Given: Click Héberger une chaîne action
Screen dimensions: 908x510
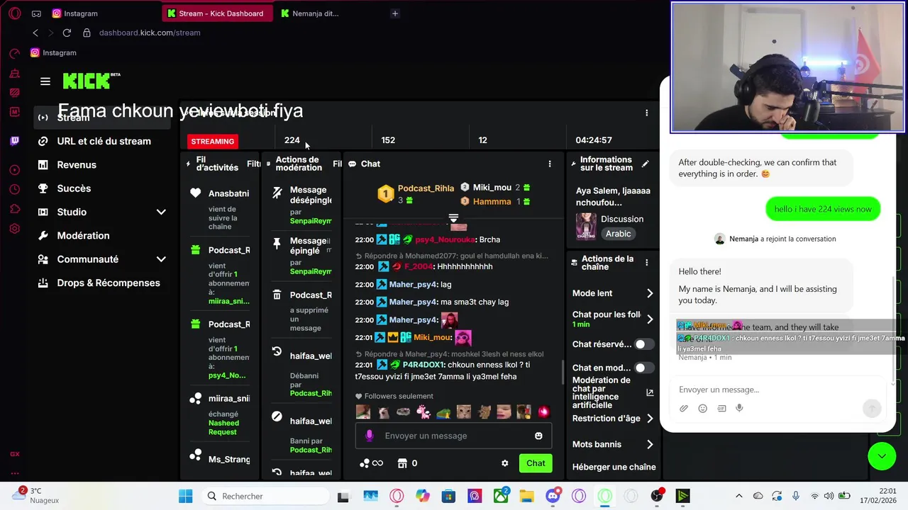Looking at the screenshot, I should 614,467.
